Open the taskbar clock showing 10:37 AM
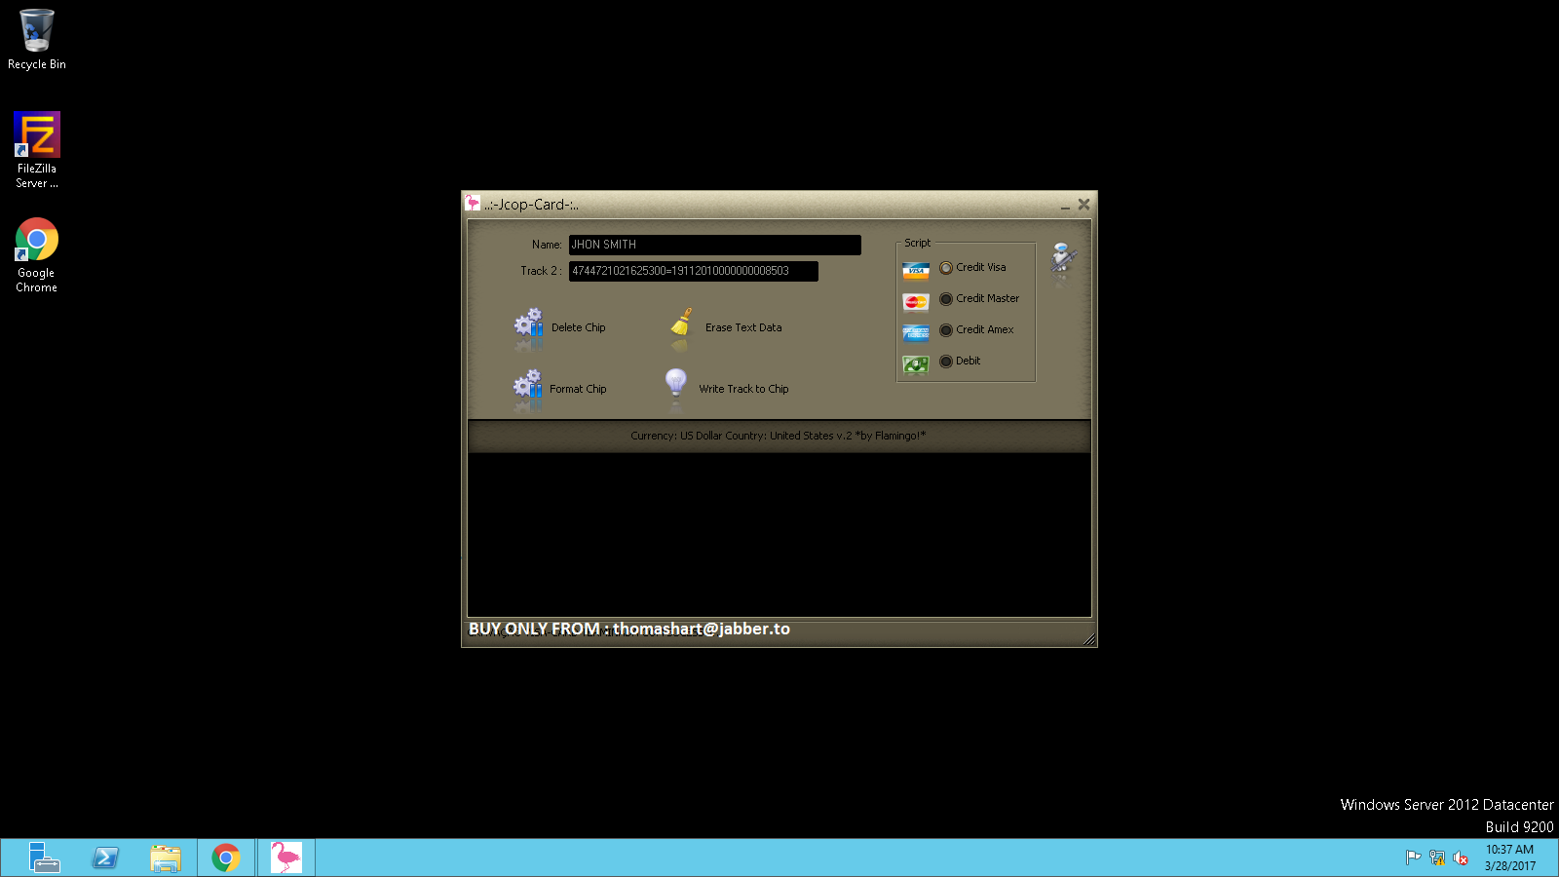This screenshot has height=877, width=1559. pyautogui.click(x=1510, y=858)
